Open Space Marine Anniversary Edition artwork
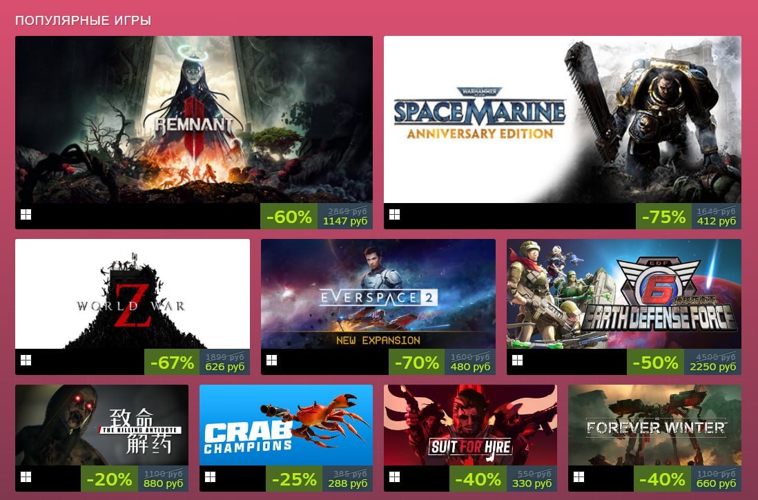The width and height of the screenshot is (758, 500). point(562,119)
